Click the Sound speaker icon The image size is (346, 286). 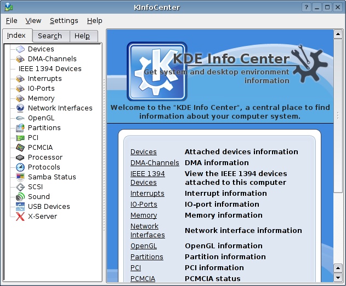click(x=20, y=197)
